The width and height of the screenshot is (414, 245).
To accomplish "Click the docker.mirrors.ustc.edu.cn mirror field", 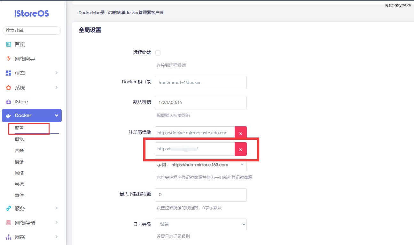I will pyautogui.click(x=195, y=133).
